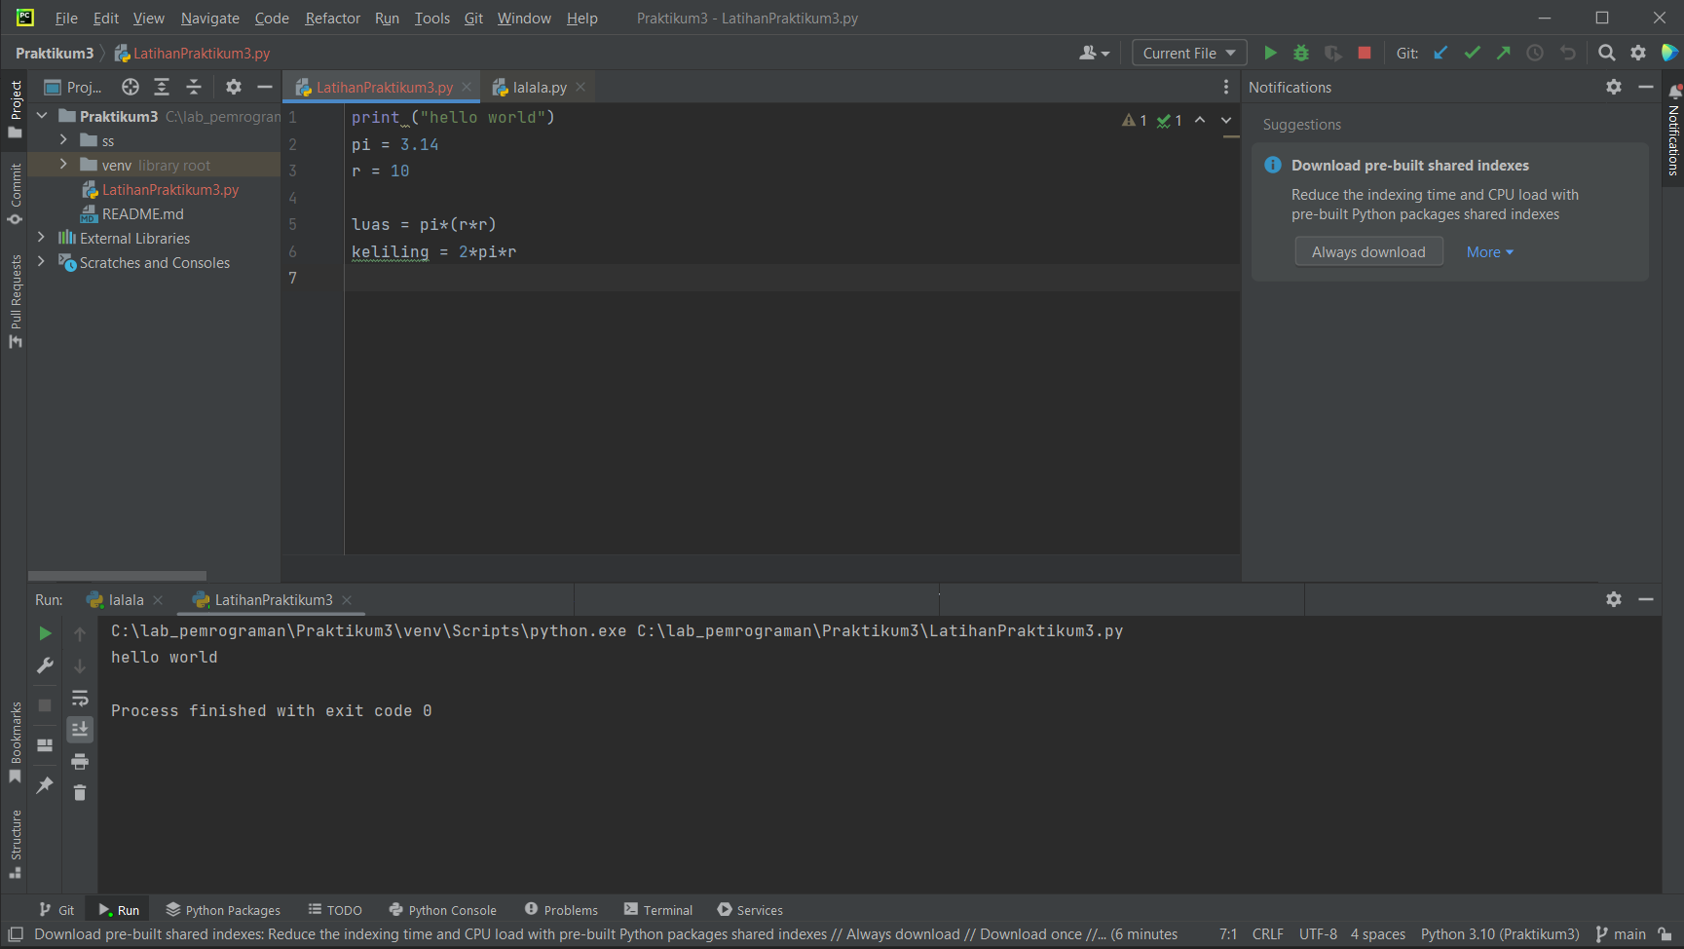1684x949 pixels.
Task: Open Current File run configuration dropdown
Action: point(1189,53)
